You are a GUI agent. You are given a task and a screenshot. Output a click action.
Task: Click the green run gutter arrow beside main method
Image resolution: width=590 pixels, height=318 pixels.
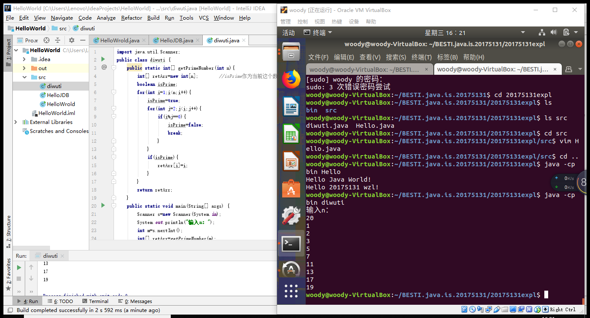103,206
